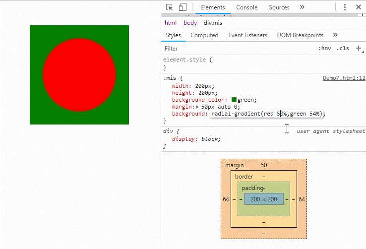Click the element.style rule header
The width and height of the screenshot is (366, 249).
pos(187,60)
